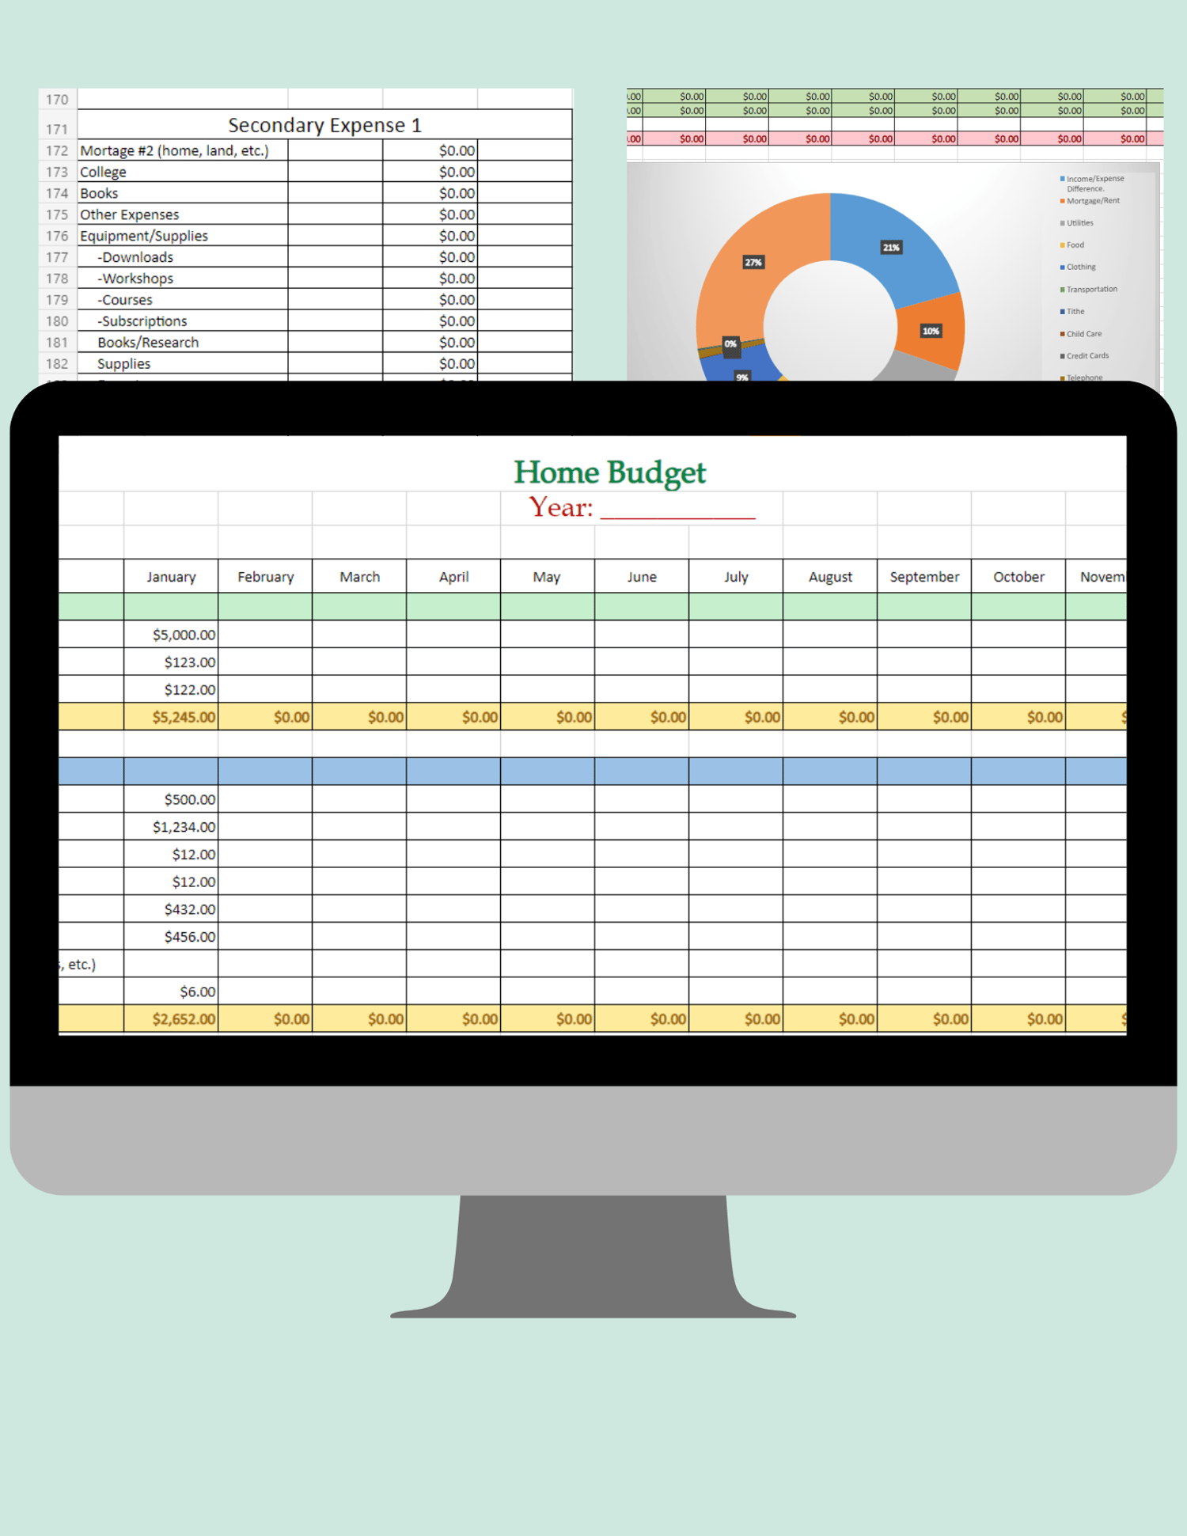Click the $122.00 January cell
The image size is (1187, 1536).
171,689
